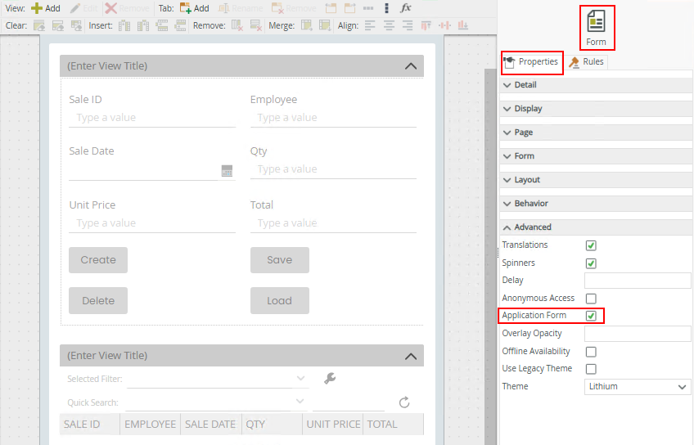Viewport: 694px width, 445px height.
Task: Click Add view with green plus icon
Action: pyautogui.click(x=45, y=8)
